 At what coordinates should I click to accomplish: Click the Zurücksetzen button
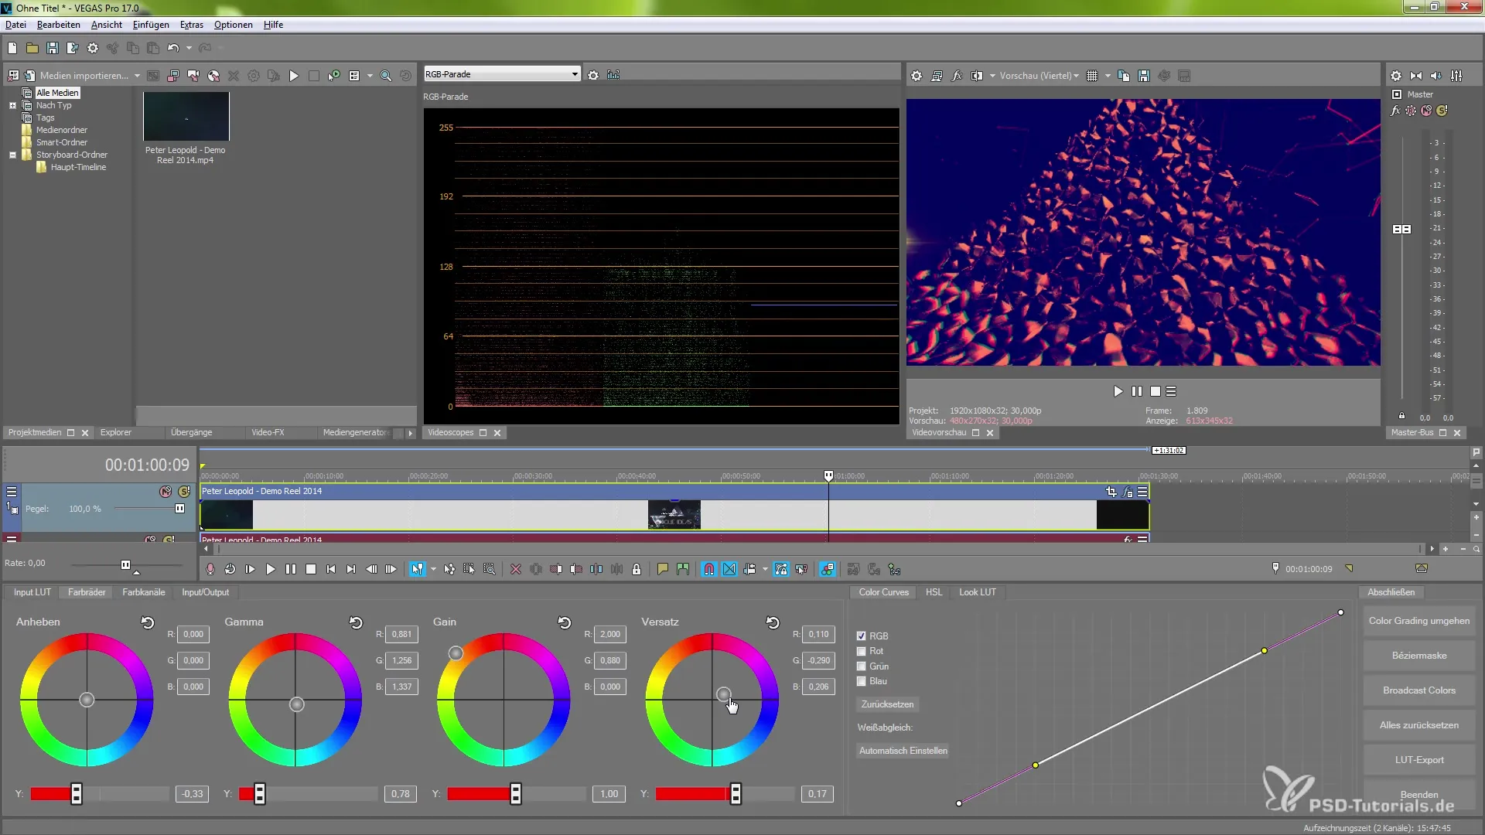(x=887, y=704)
